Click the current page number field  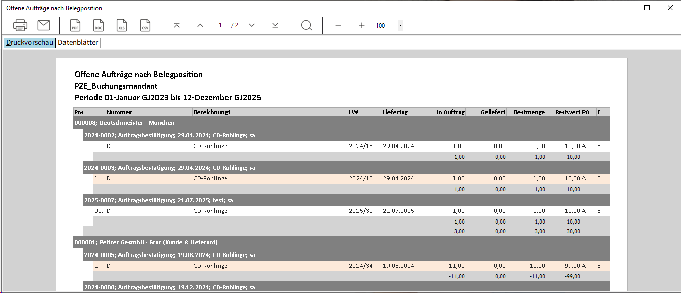point(220,25)
